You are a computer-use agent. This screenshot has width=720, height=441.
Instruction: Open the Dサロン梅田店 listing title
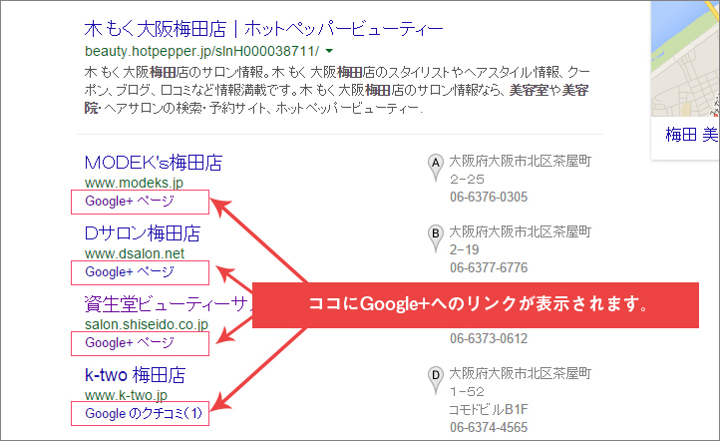[x=143, y=233]
